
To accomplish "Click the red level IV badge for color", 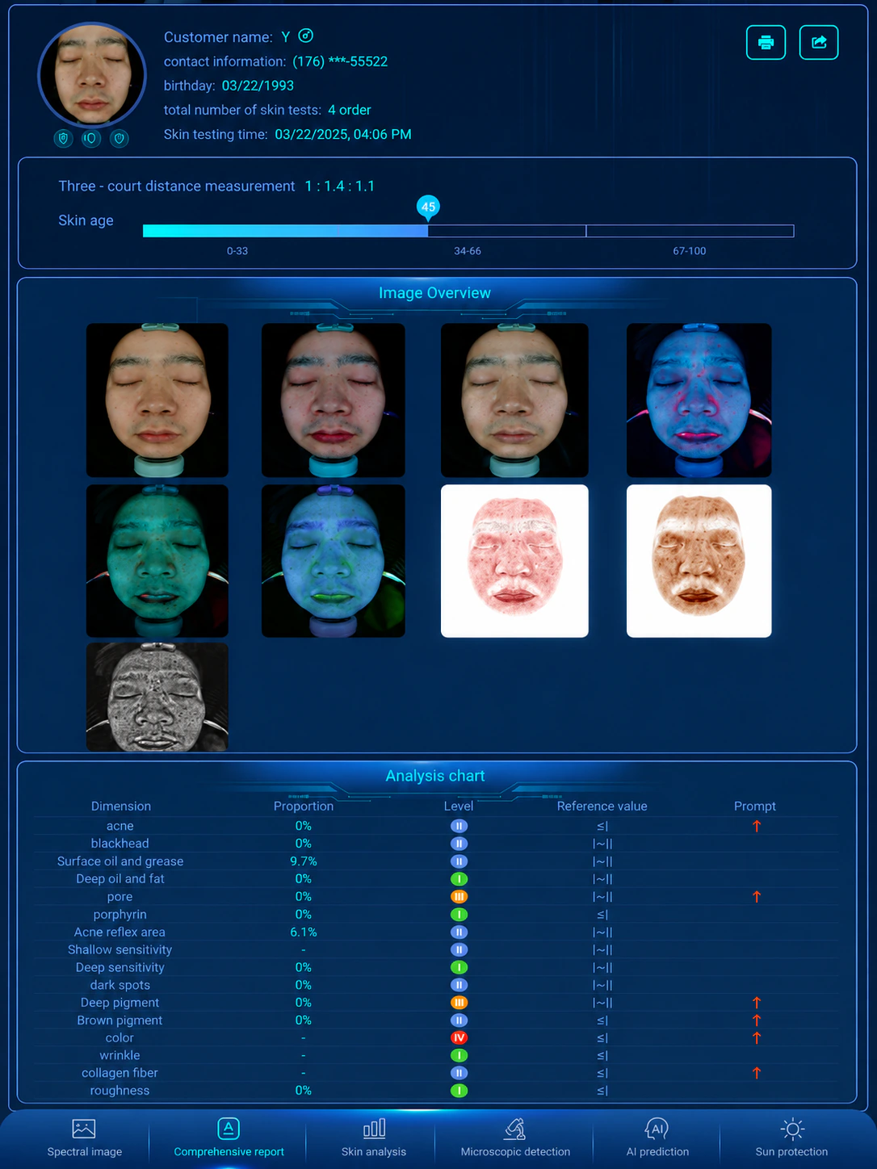I will (x=459, y=1037).
